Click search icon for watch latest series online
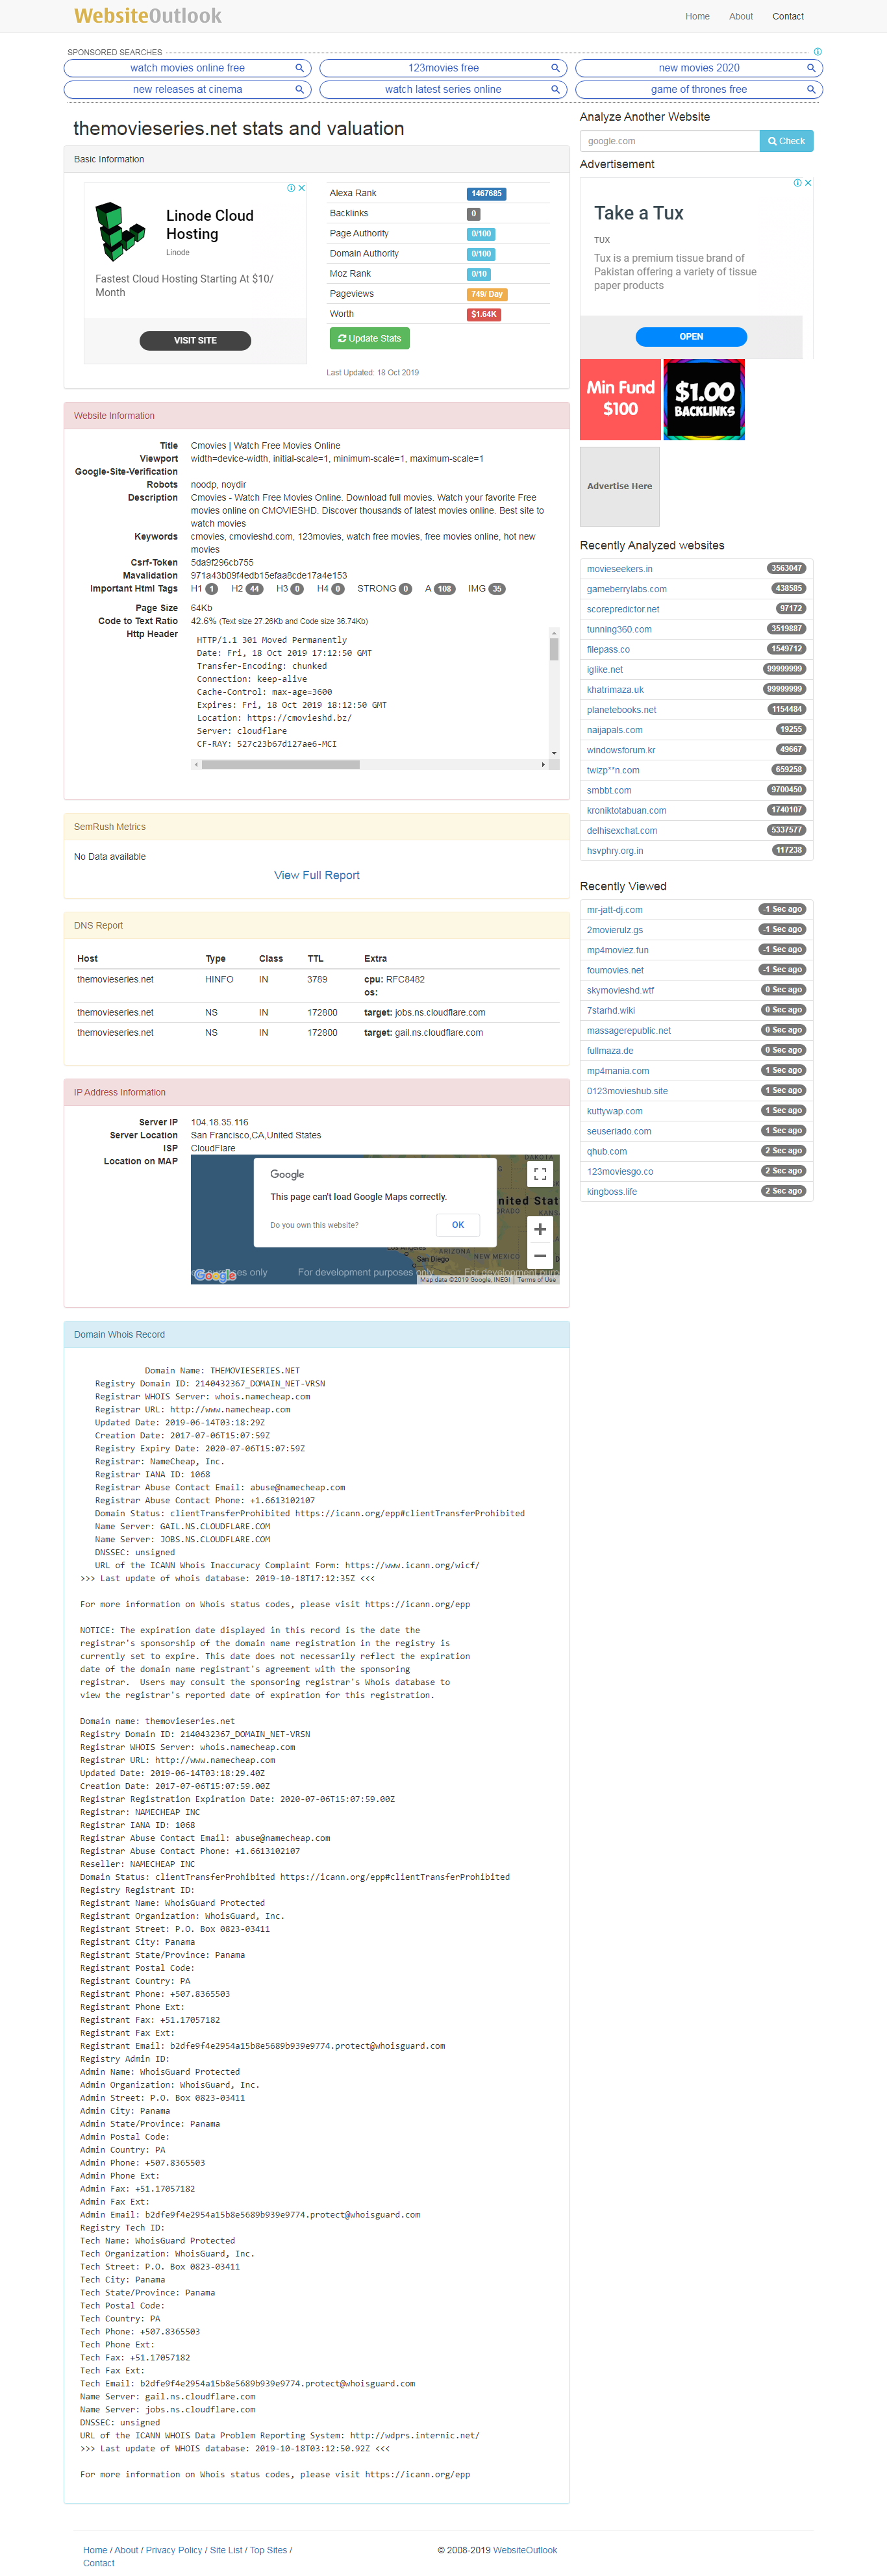Screen dimensions: 887x2576 [555, 89]
